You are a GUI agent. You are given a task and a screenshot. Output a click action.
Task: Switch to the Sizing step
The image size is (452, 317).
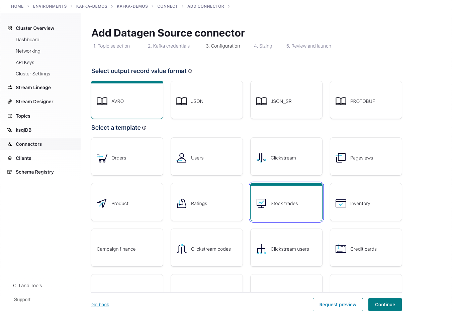point(263,46)
